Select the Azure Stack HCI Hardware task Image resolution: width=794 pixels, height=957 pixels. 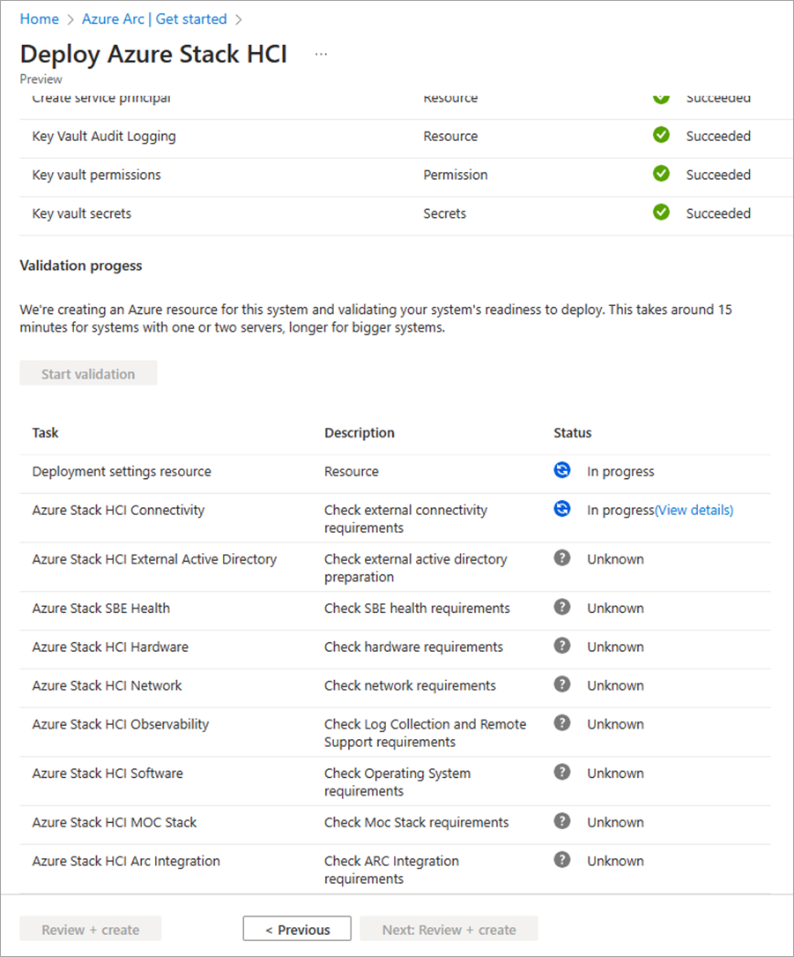[110, 647]
